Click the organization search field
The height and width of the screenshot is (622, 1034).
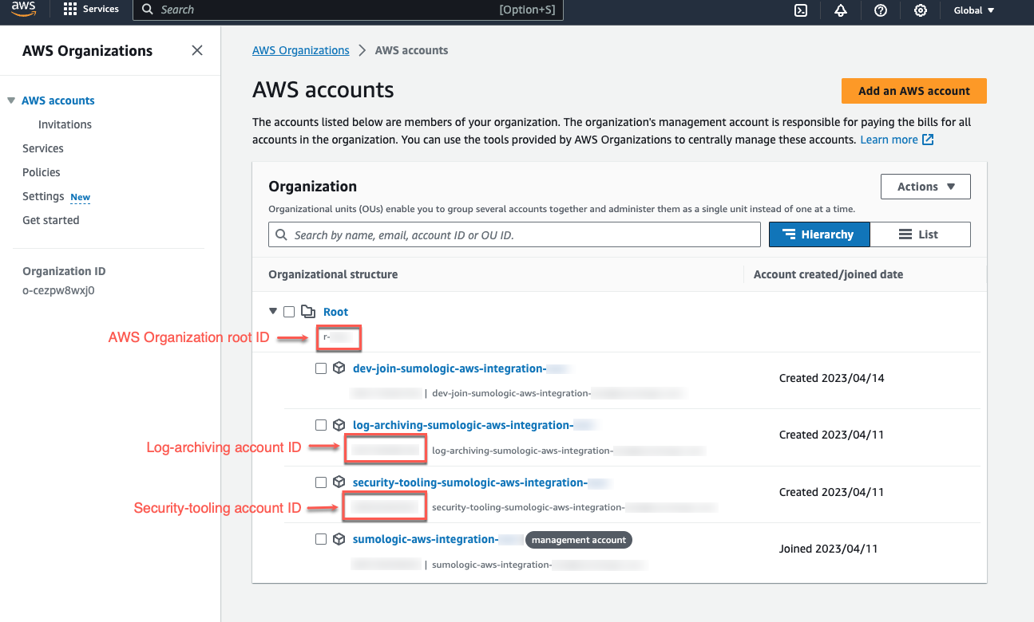click(x=514, y=234)
